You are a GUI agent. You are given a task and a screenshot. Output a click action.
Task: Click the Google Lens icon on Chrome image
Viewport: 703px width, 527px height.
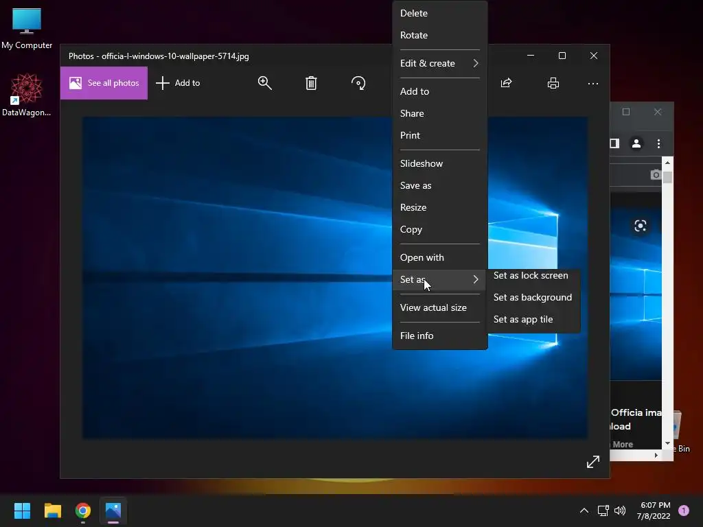(641, 226)
